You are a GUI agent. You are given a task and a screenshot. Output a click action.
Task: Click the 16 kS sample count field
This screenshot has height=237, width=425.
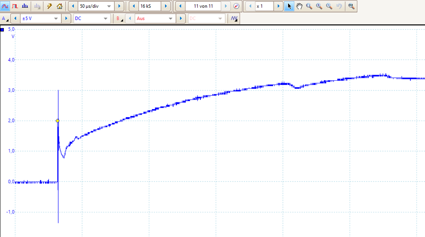[150, 6]
